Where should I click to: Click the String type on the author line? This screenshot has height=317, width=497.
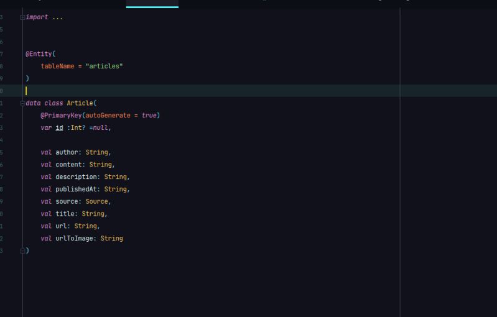click(96, 152)
